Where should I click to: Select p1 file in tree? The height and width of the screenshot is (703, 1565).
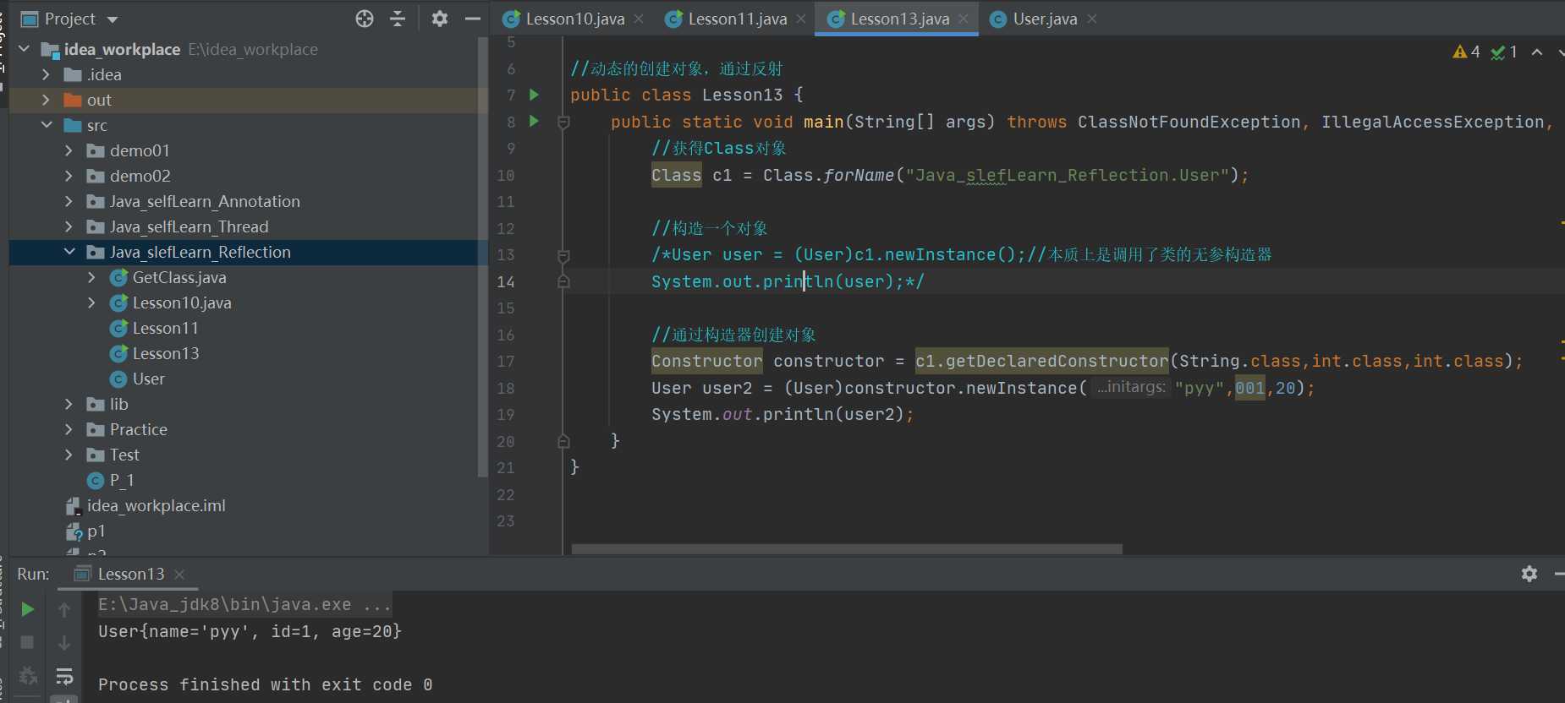(x=96, y=531)
